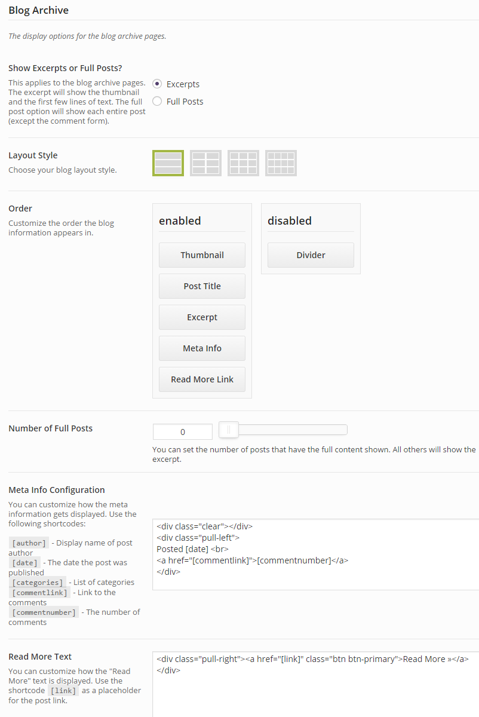Select the [link] shortcode placeholder label
Viewport: 479px width, 717px height.
[63, 690]
